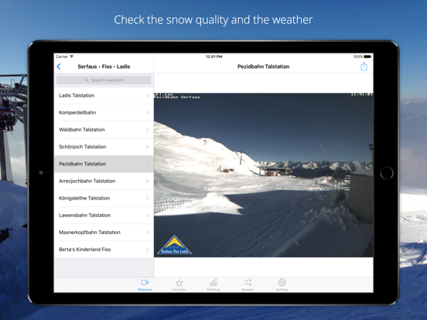Click chevron on Königsleithe Talstation row
Screen dimensions: 427x320
point(147,198)
